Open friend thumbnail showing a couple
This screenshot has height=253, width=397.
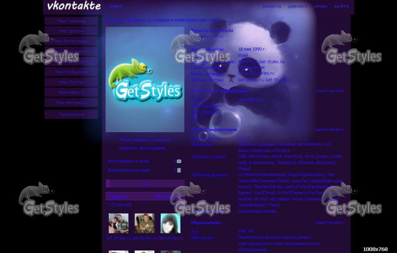click(119, 223)
